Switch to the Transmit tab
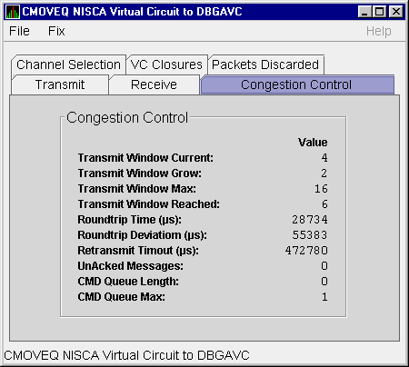The width and height of the screenshot is (409, 367). (x=60, y=84)
